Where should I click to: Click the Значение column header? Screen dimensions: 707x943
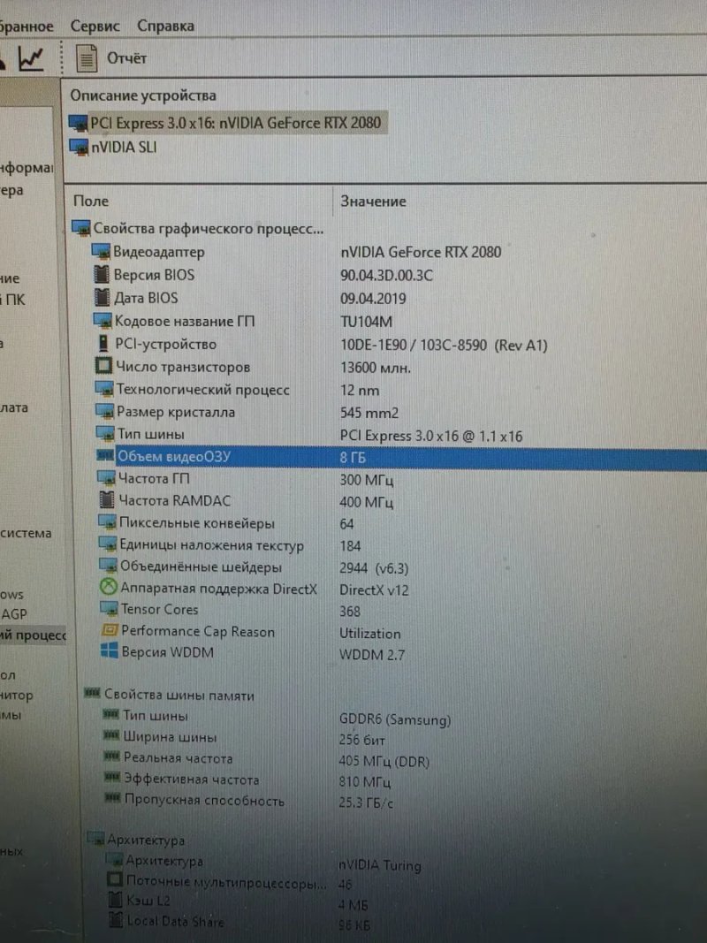pyautogui.click(x=373, y=202)
